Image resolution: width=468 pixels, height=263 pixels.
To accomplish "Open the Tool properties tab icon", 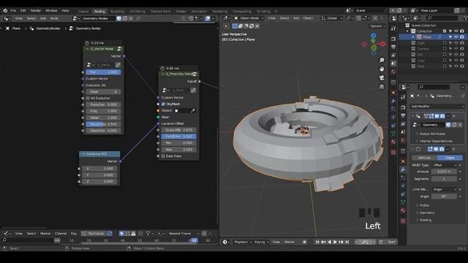I will (x=403, y=97).
